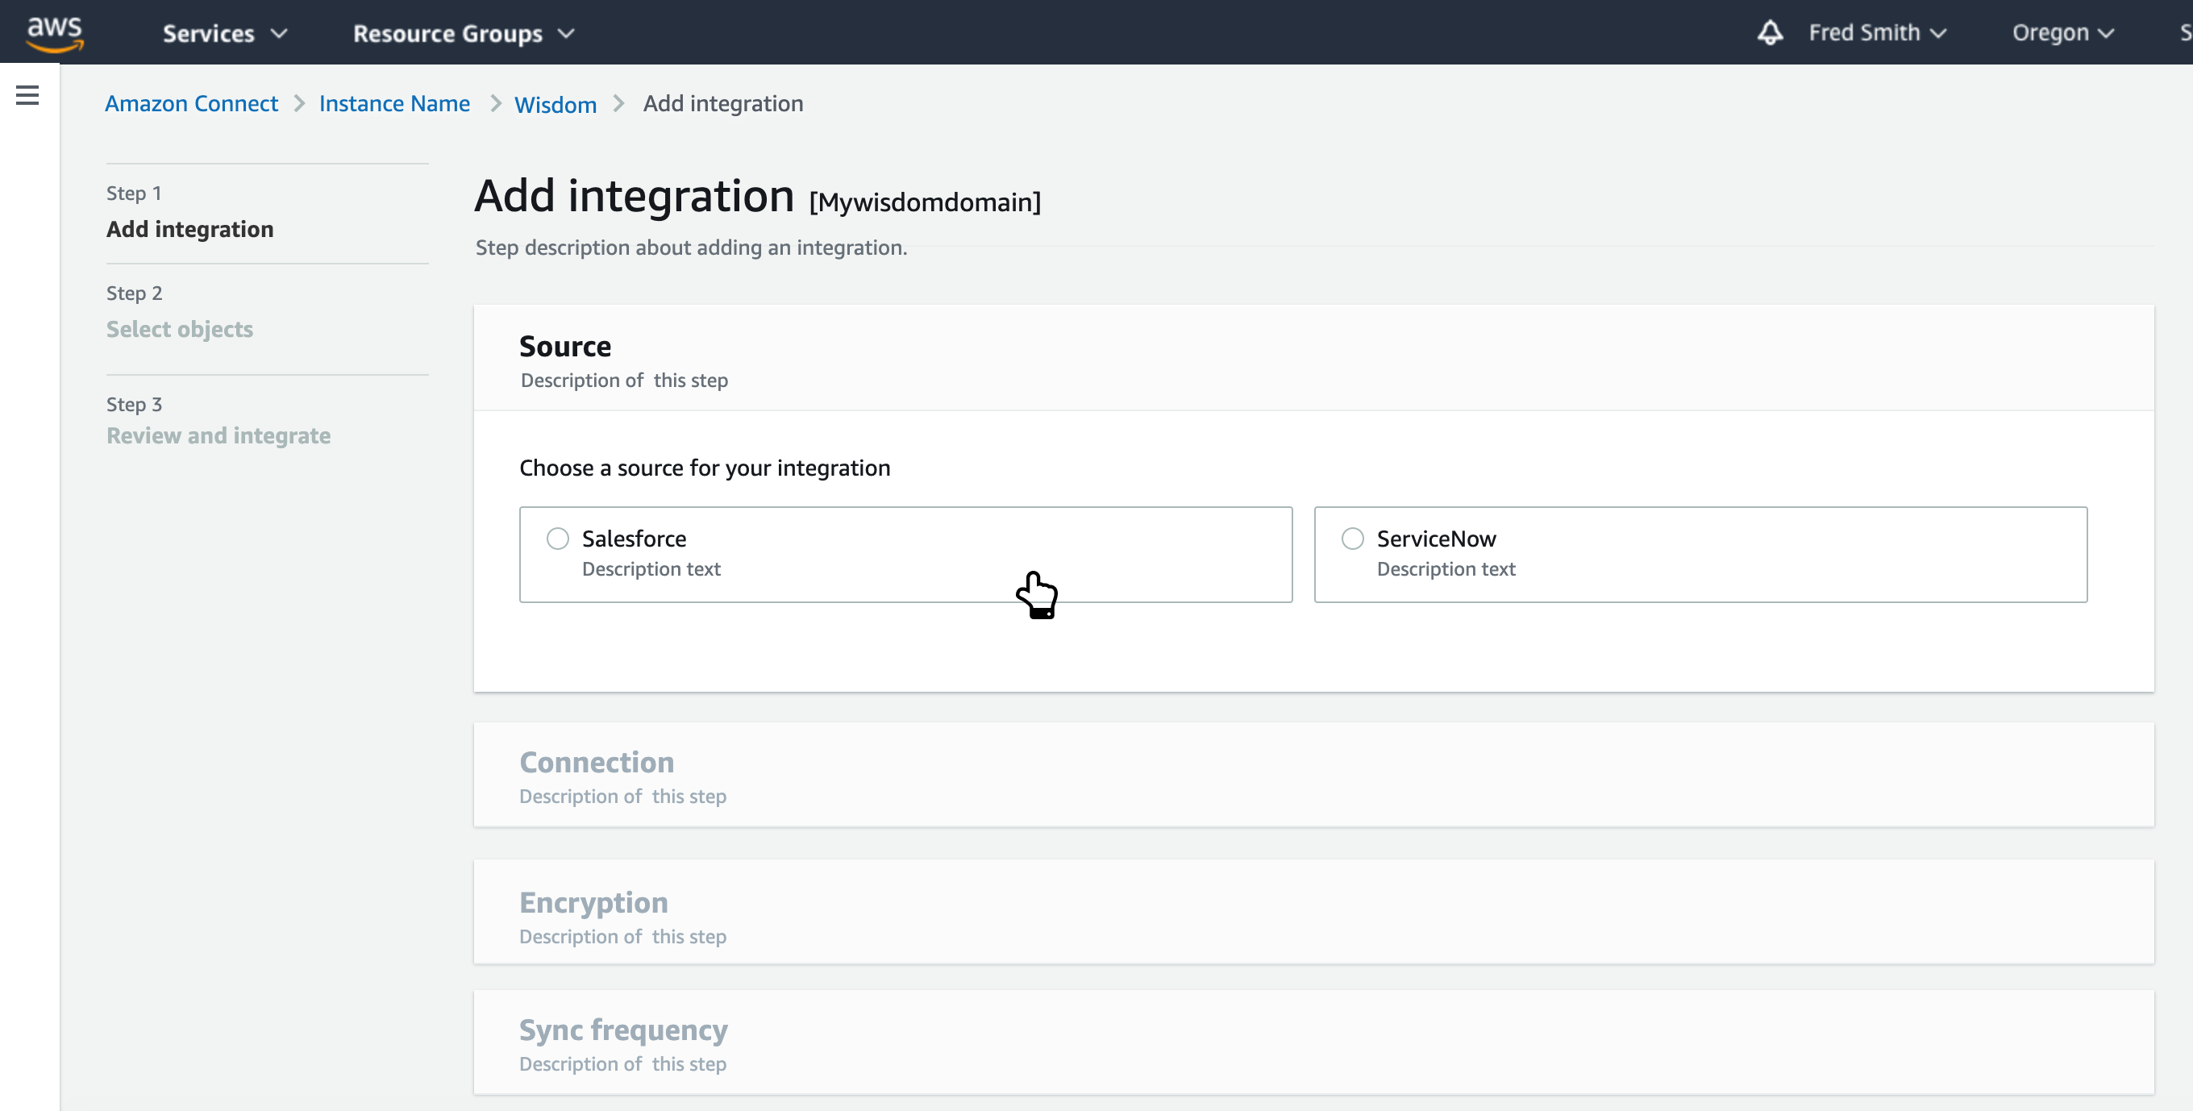Select the Salesforce radio button
The height and width of the screenshot is (1111, 2193).
click(x=558, y=538)
